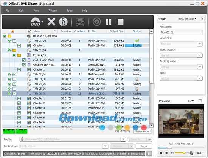208x158 pixels.
Task: Click the Preferences button
Action: [x=143, y=132]
